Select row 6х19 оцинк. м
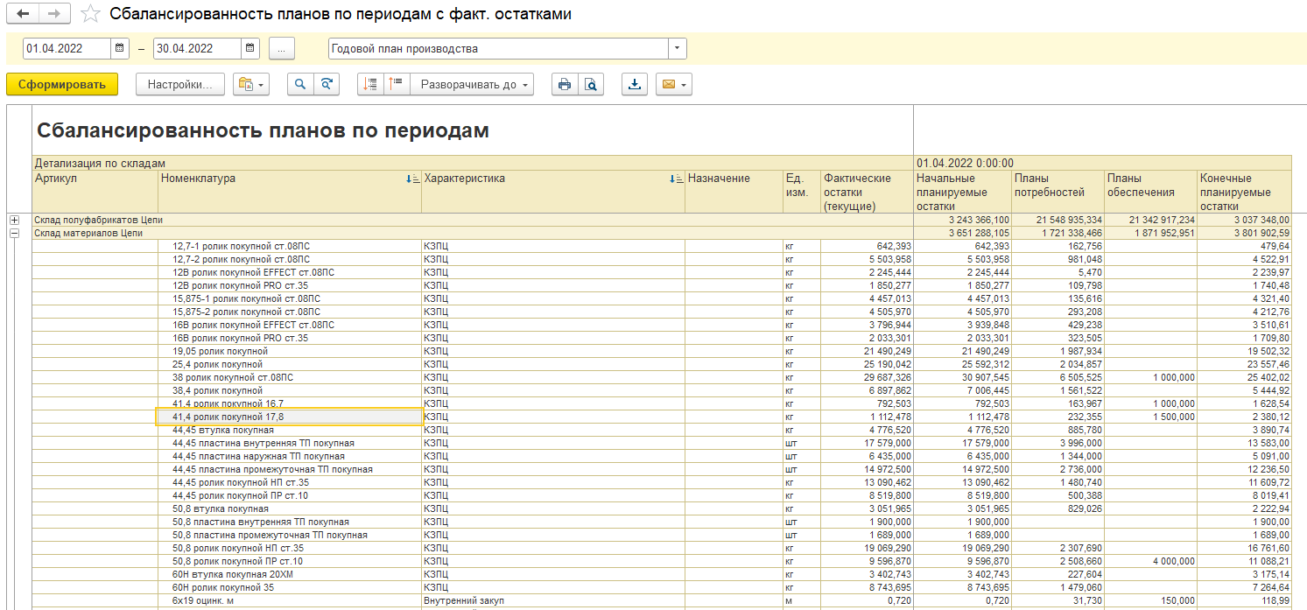Screen dimensions: 1307x610 pos(203,600)
